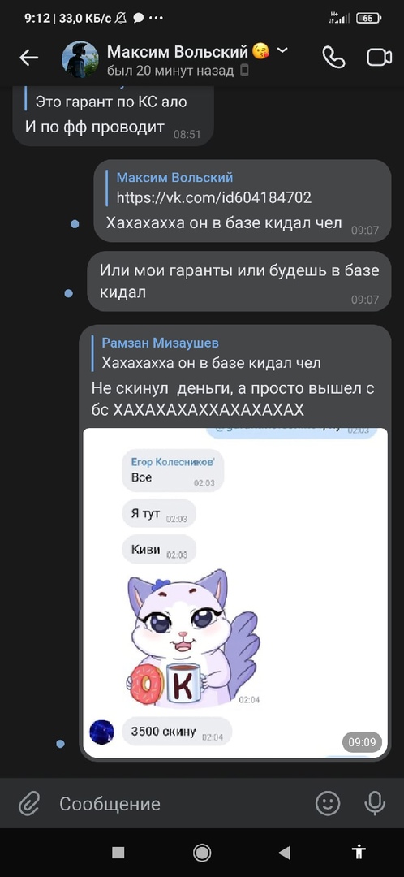Tap the Android back triangle button
Screen dimensions: 404x877
tap(285, 853)
